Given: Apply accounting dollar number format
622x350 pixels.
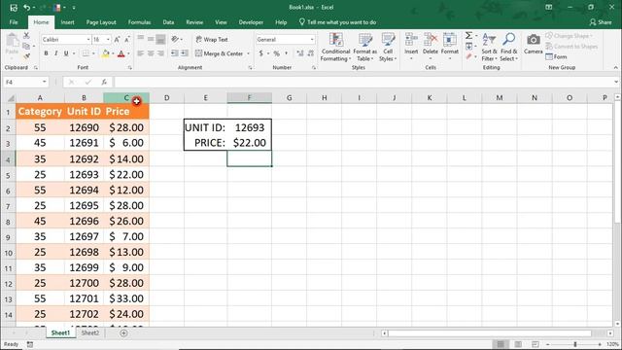Looking at the screenshot, I should [260, 53].
